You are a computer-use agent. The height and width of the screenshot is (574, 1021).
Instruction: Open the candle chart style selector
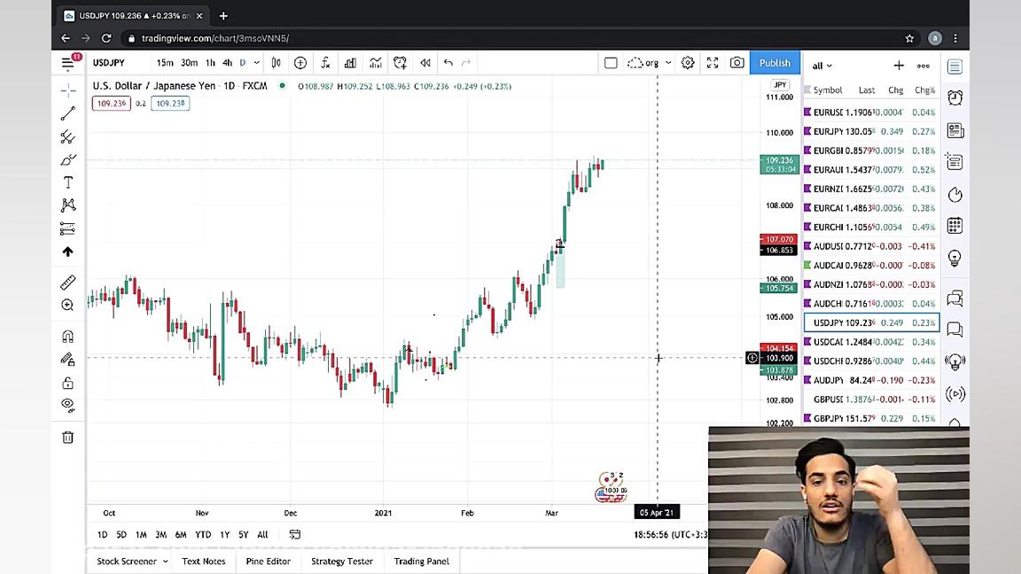(277, 63)
